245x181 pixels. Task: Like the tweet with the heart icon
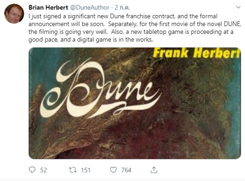click(x=113, y=170)
